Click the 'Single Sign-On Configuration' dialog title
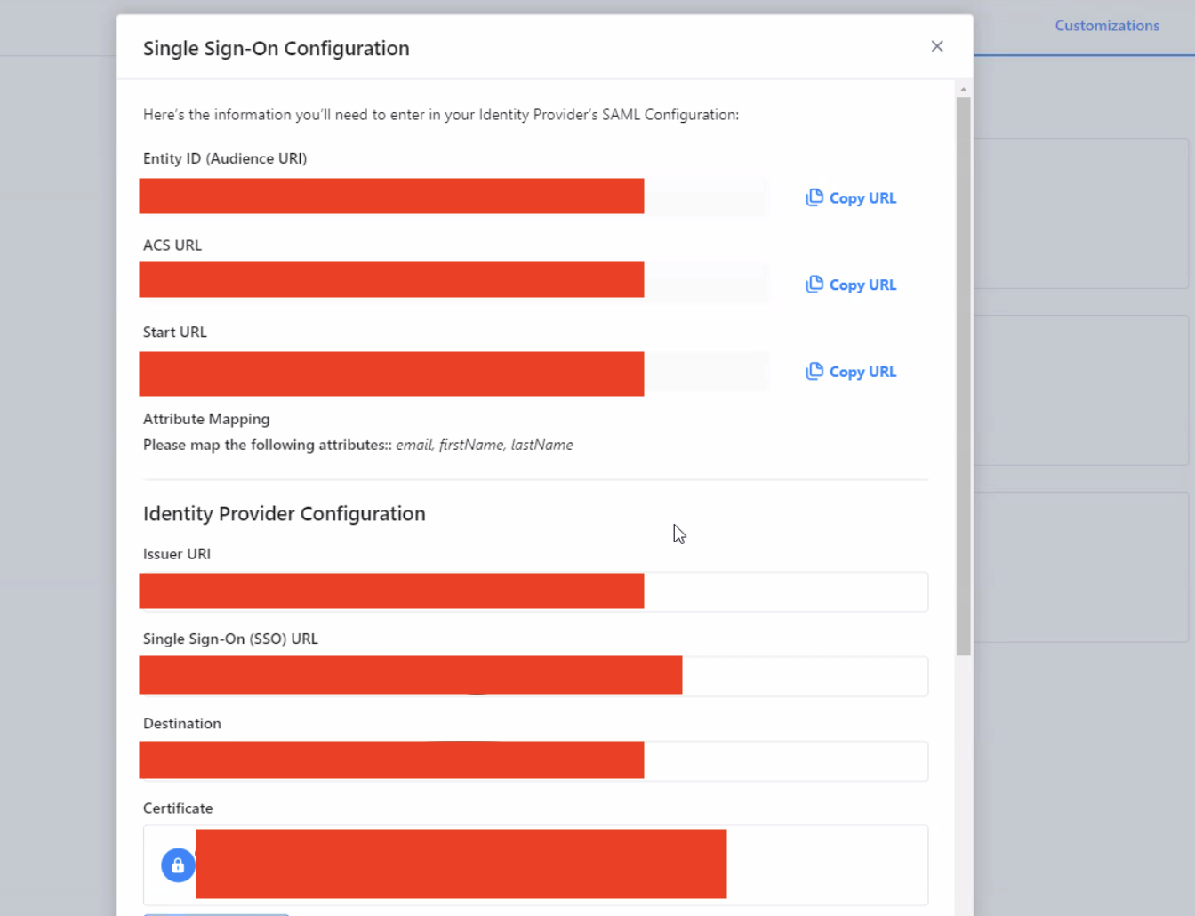The height and width of the screenshot is (916, 1195). click(277, 48)
